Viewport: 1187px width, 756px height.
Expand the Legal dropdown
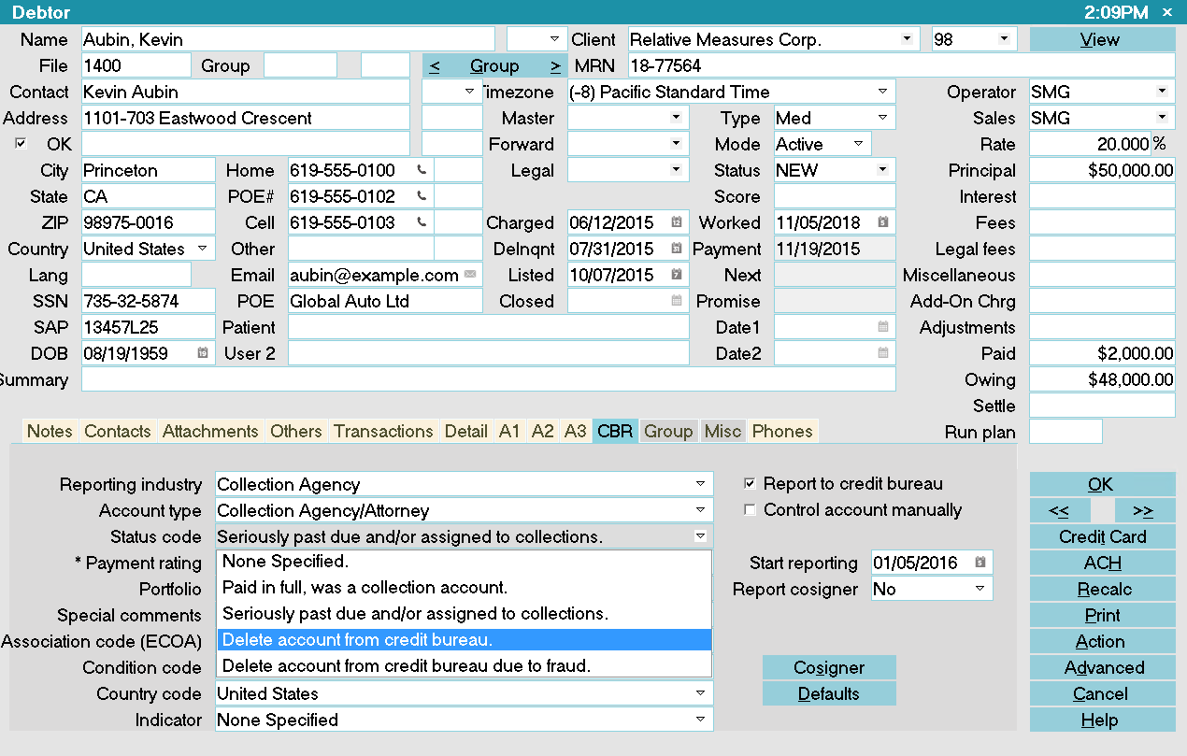(x=676, y=170)
